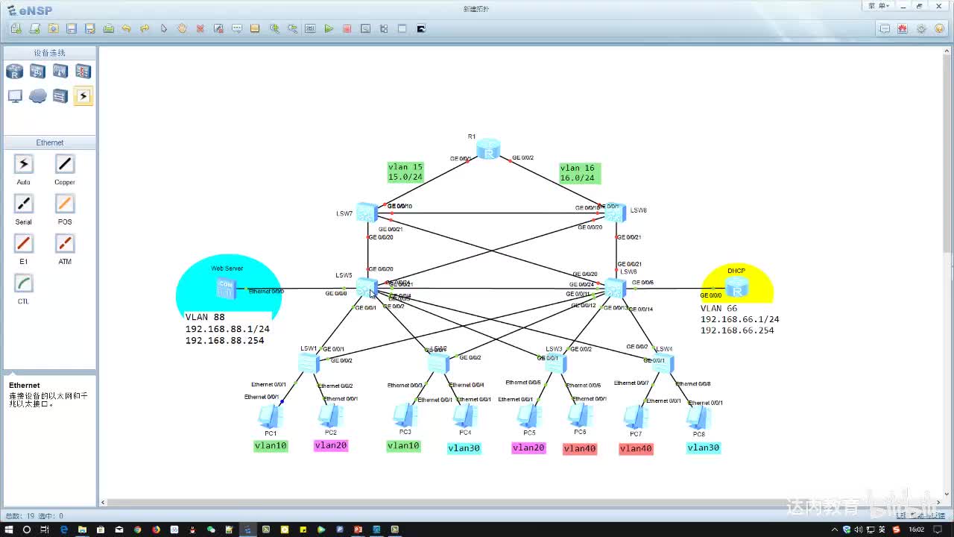Viewport: 954px width, 537px height.
Task: Select PC8 in the topology
Action: 698,416
